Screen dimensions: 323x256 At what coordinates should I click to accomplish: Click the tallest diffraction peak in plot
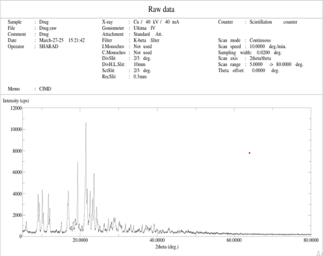pyautogui.click(x=86, y=124)
